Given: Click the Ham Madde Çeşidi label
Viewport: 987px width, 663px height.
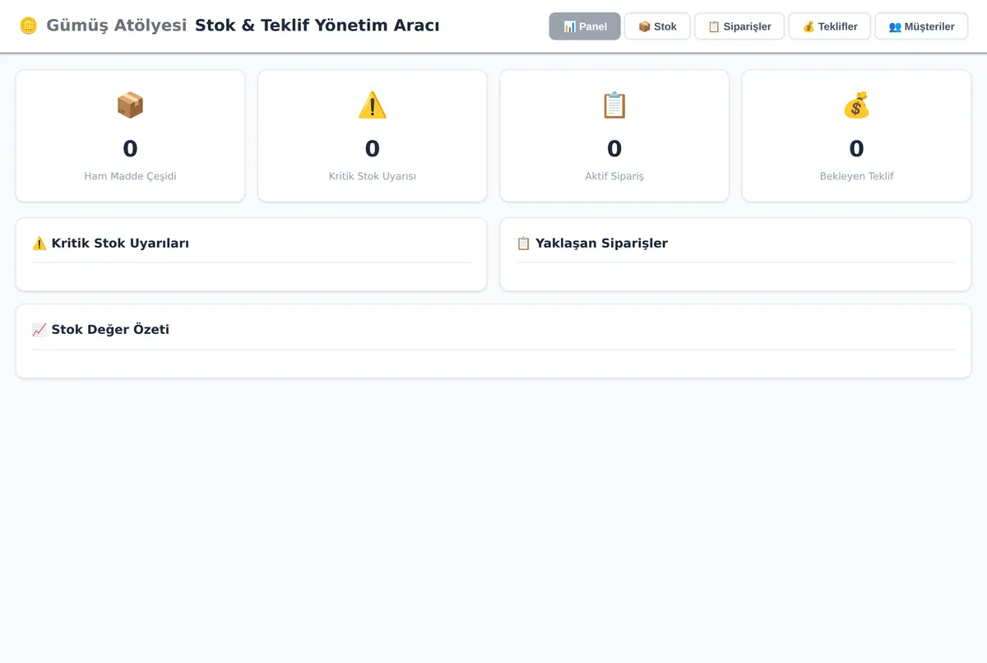Looking at the screenshot, I should (x=130, y=176).
